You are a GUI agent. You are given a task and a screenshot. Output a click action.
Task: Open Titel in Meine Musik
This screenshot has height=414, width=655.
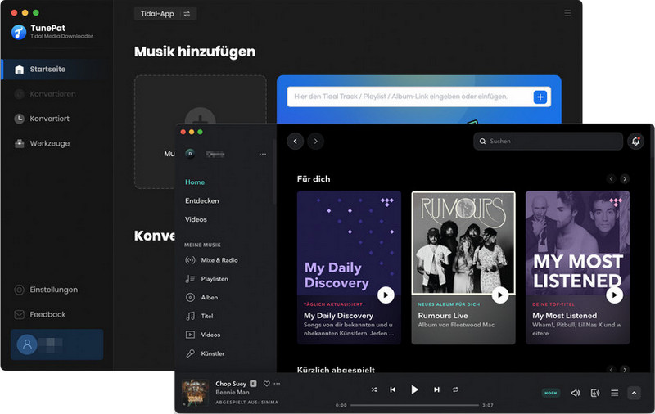pyautogui.click(x=199, y=316)
